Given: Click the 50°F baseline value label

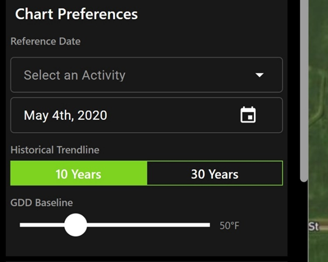Looking at the screenshot, I should coord(229,226).
